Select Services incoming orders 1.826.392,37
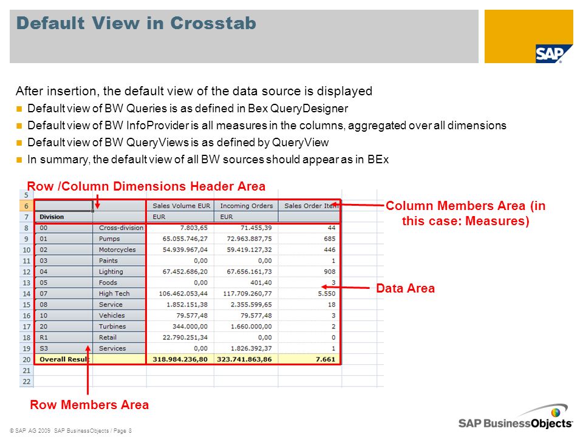The width and height of the screenshot is (583, 437). (246, 348)
